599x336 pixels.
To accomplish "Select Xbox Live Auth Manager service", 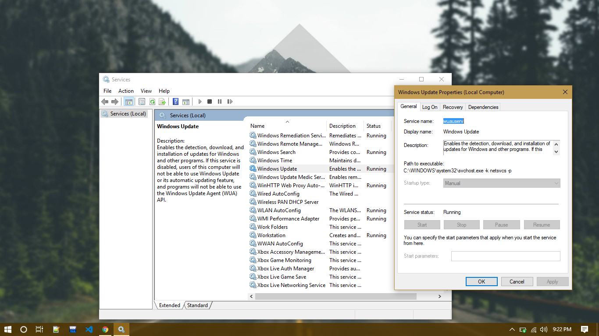I will pyautogui.click(x=321, y=269).
